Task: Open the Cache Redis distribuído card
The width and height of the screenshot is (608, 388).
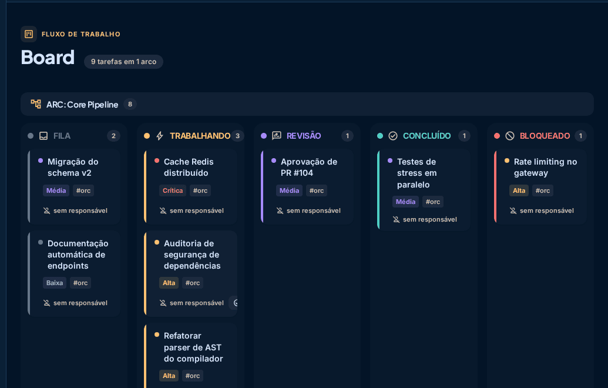Action: [190, 186]
